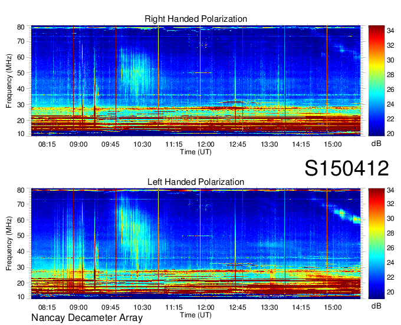Click the 09:00 time tick under left-handed plot
The height and width of the screenshot is (325, 401).
(x=78, y=307)
